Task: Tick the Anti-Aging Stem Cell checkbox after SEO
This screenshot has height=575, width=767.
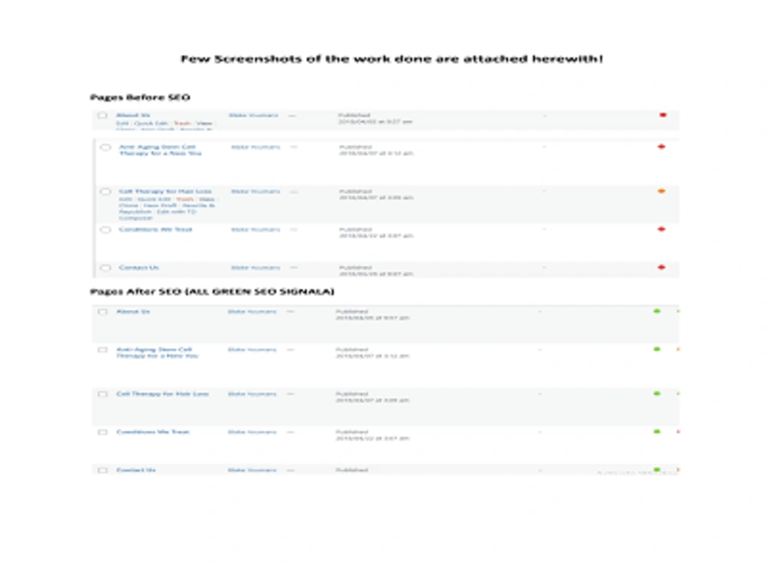Action: [x=102, y=350]
